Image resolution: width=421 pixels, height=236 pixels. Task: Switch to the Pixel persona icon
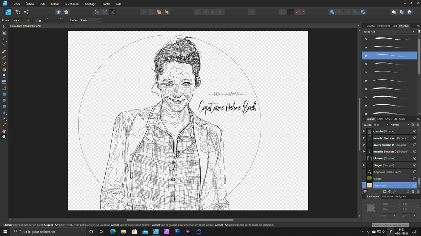coord(17,12)
